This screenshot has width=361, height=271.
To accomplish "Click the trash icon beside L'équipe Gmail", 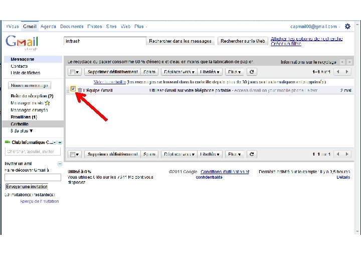I will pyautogui.click(x=80, y=90).
